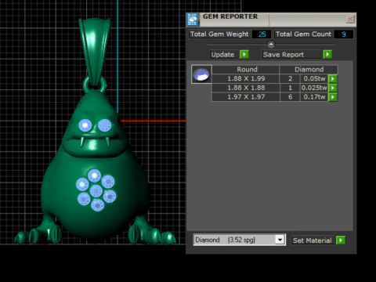Collapse the panel with the round up-arrow

pyautogui.click(x=271, y=45)
